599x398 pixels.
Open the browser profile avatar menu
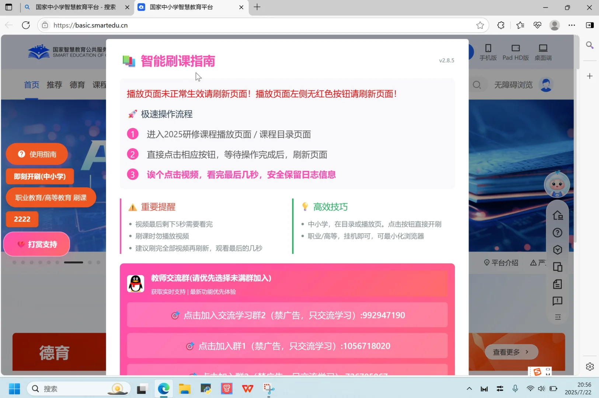click(554, 25)
